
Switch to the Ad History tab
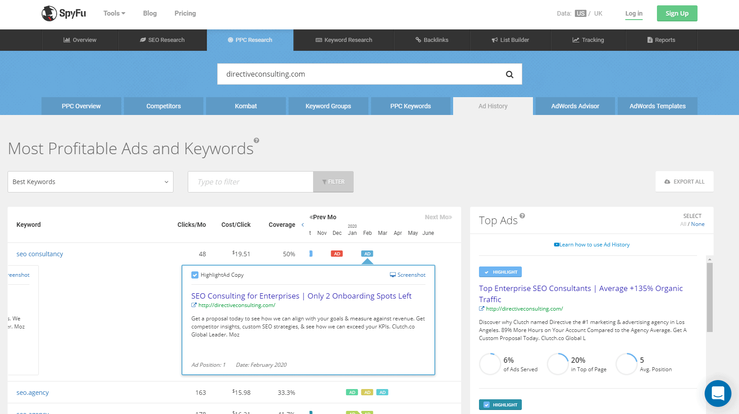(493, 106)
